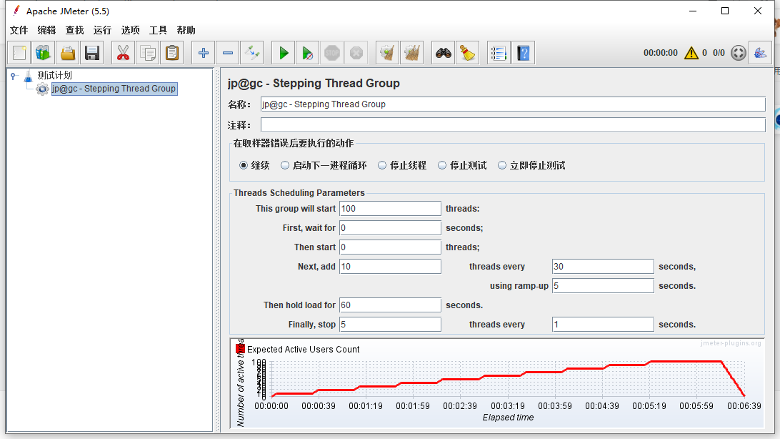Edit the Finally, stop threads field
This screenshot has width=780, height=439.
coord(390,325)
